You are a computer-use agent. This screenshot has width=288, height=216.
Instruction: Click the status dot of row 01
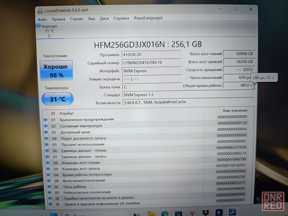coord(46,120)
